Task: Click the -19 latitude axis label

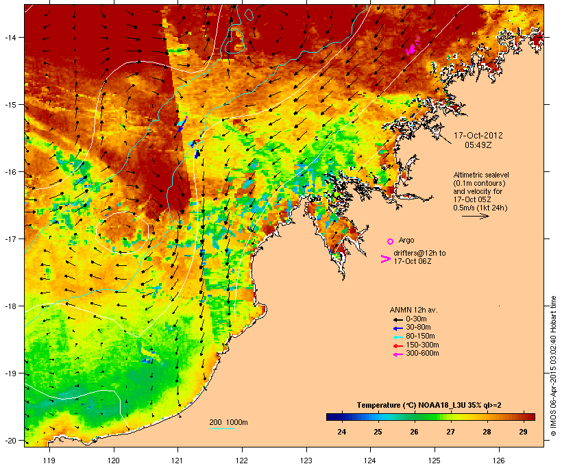Action: 10,373
